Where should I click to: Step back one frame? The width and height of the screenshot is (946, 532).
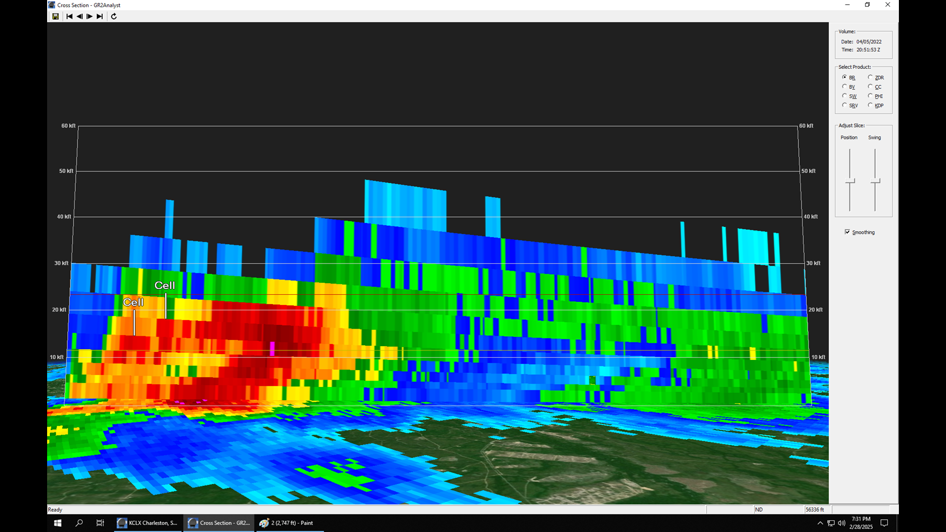pos(79,16)
